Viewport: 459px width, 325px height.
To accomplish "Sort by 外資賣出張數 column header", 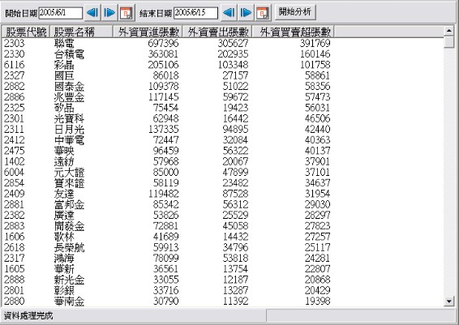I will pyautogui.click(x=217, y=32).
